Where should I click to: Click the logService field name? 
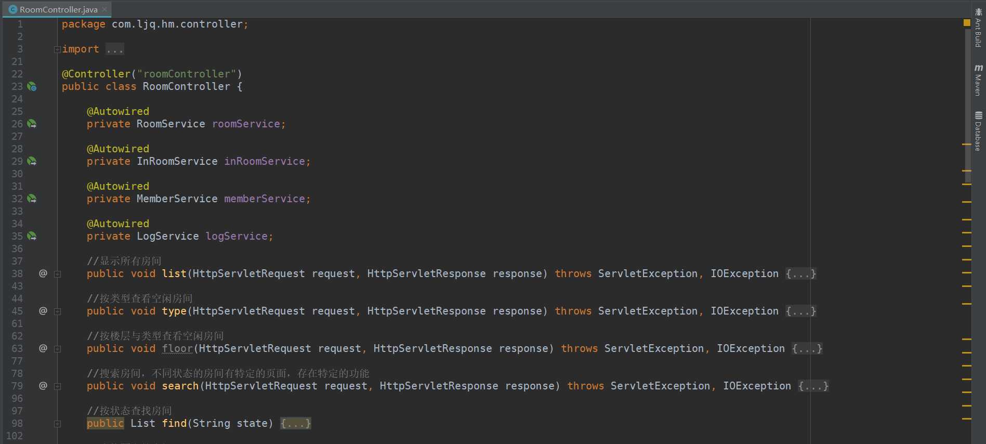236,236
